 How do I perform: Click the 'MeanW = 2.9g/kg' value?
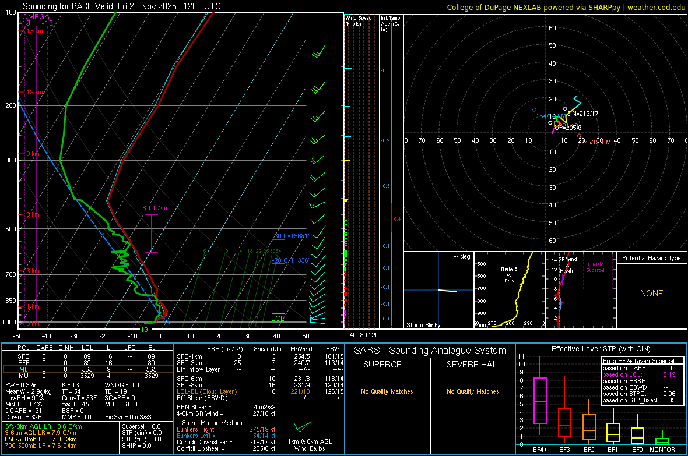tap(29, 391)
